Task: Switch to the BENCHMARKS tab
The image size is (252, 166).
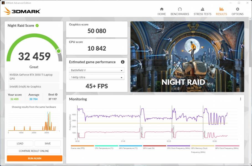Action: tap(180, 11)
